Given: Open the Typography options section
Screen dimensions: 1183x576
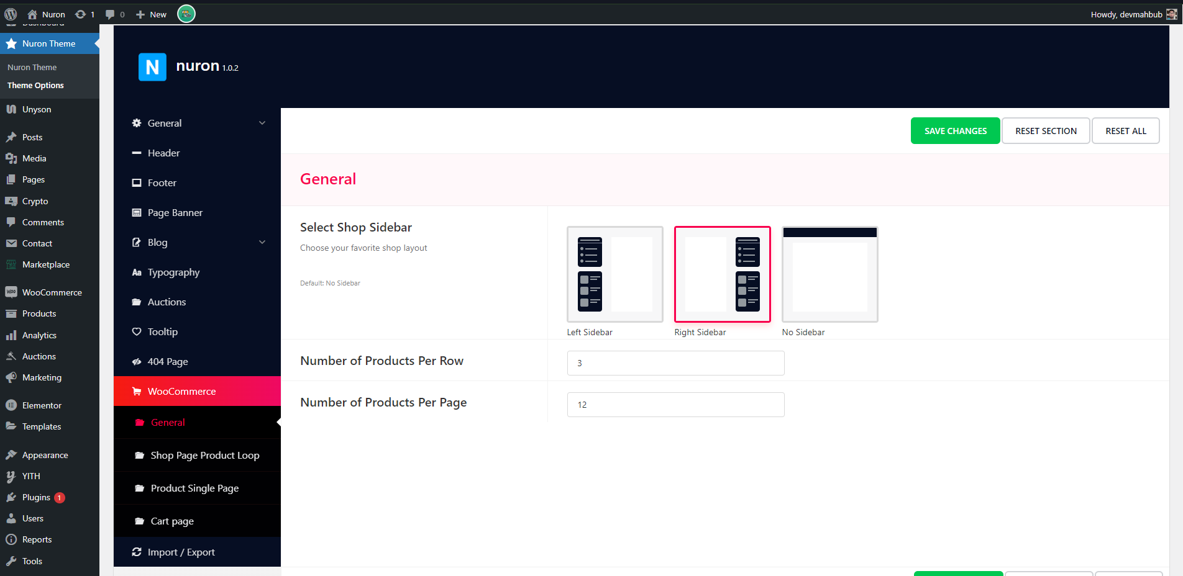Looking at the screenshot, I should (197, 272).
